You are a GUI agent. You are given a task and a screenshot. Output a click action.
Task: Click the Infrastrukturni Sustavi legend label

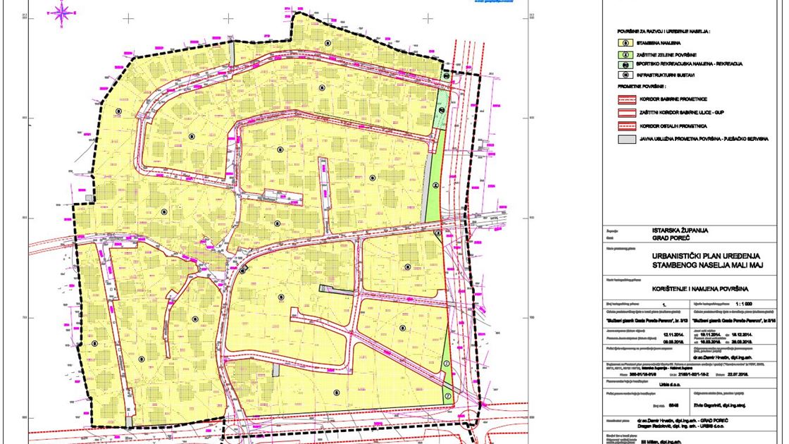(x=666, y=73)
